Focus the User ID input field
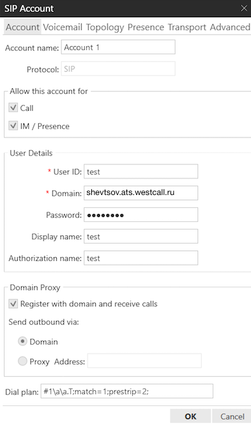 [x=141, y=171]
